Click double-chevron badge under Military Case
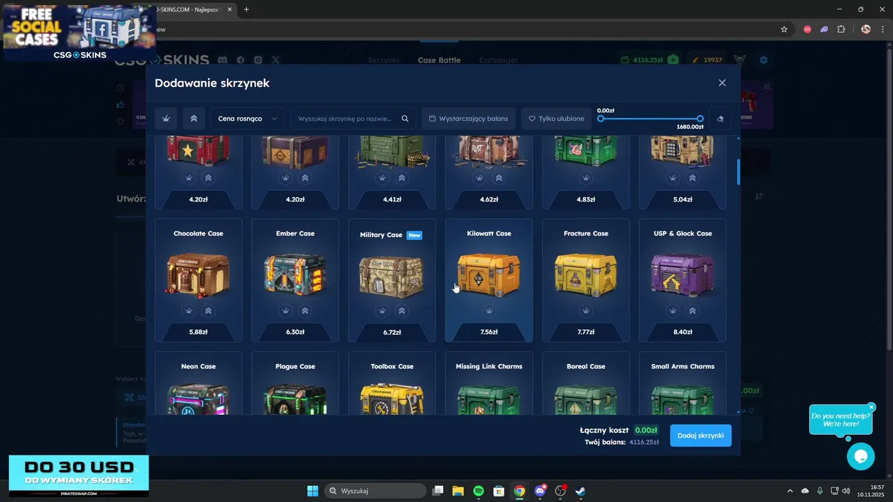 [402, 310]
